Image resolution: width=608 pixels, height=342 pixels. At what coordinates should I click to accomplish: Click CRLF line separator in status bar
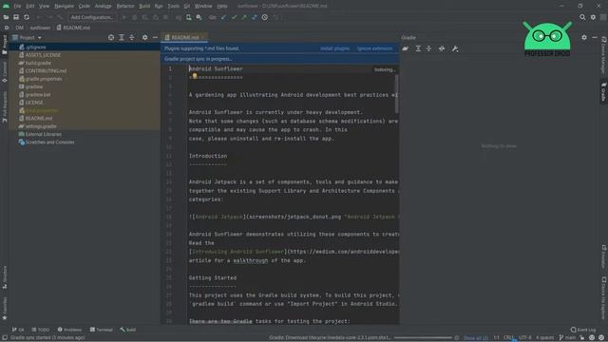[508, 338]
